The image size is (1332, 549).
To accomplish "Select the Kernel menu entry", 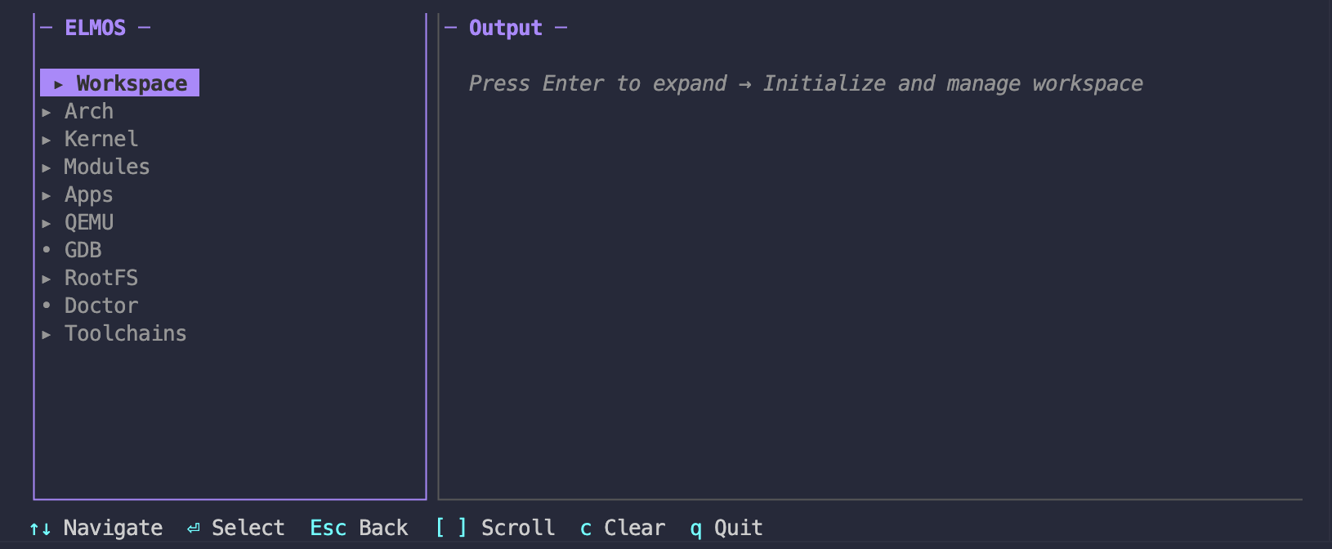I will coord(101,139).
